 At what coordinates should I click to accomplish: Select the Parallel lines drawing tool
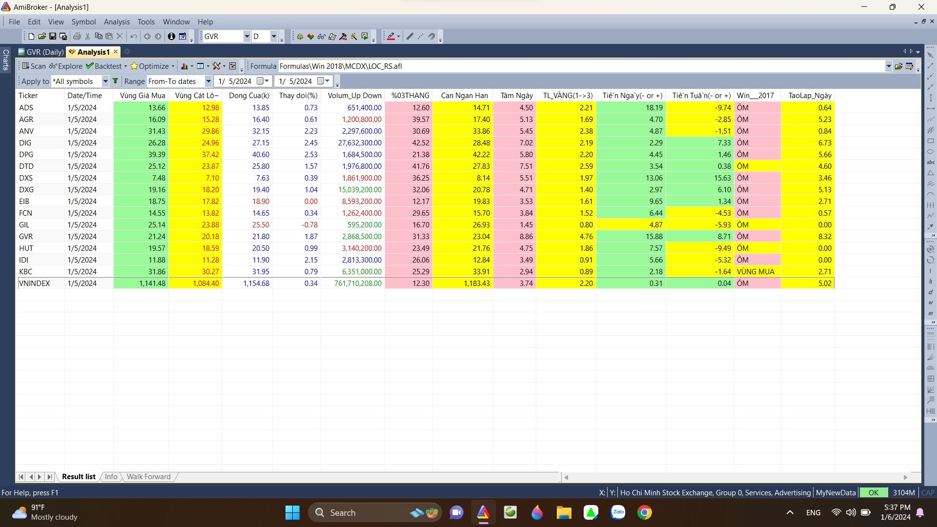pos(931,119)
